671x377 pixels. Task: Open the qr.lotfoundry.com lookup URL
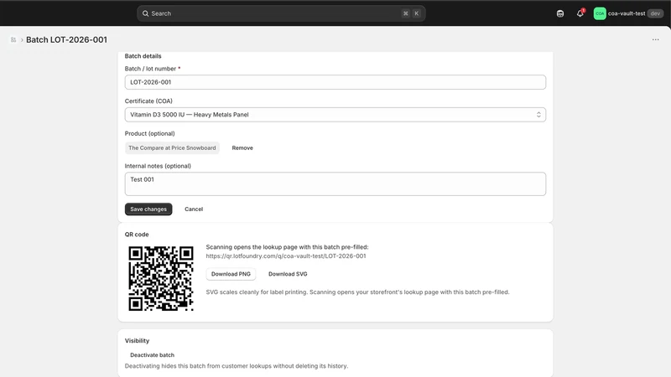coord(286,256)
